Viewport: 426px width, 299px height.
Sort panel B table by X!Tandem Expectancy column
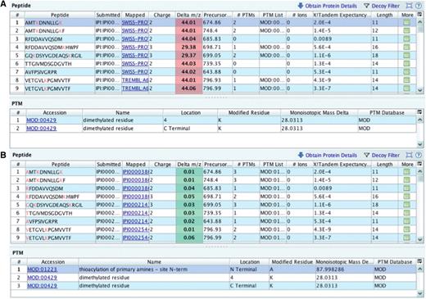point(342,165)
